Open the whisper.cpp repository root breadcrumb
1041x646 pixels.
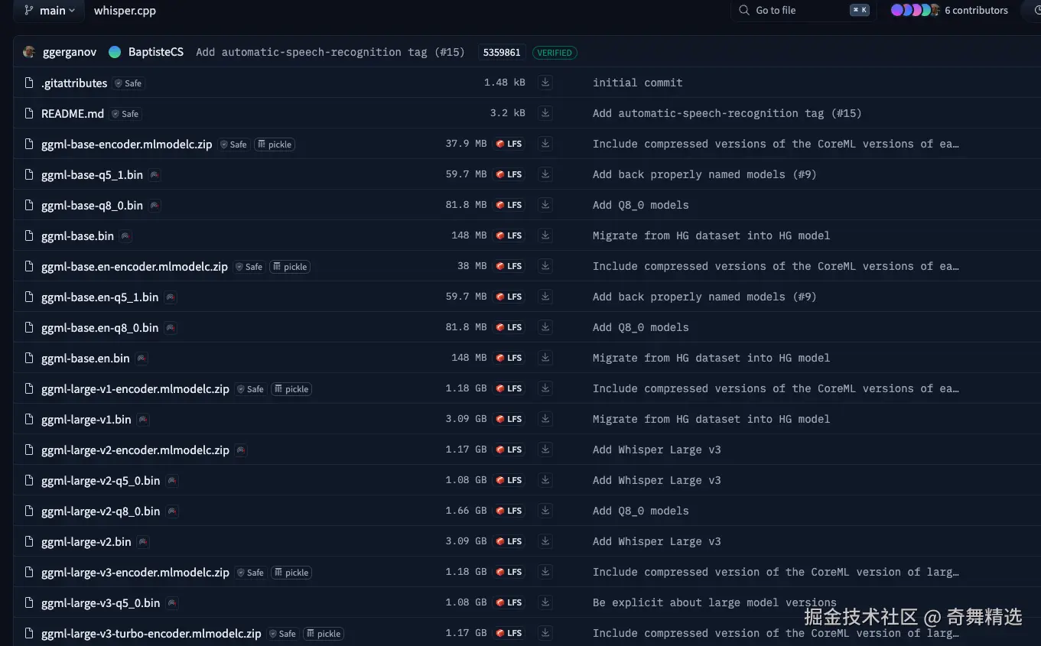click(x=125, y=11)
